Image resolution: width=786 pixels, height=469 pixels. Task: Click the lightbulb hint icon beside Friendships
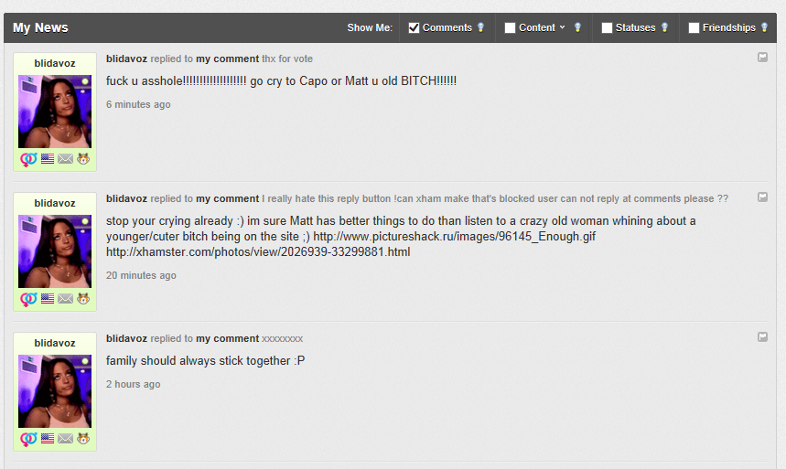[764, 27]
